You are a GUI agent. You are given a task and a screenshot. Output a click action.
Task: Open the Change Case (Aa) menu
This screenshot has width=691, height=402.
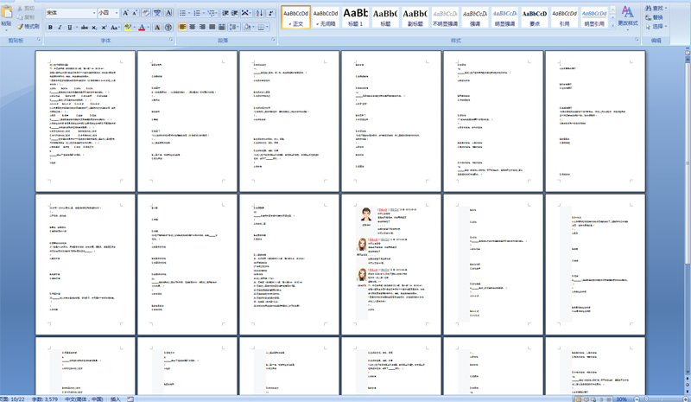(114, 28)
